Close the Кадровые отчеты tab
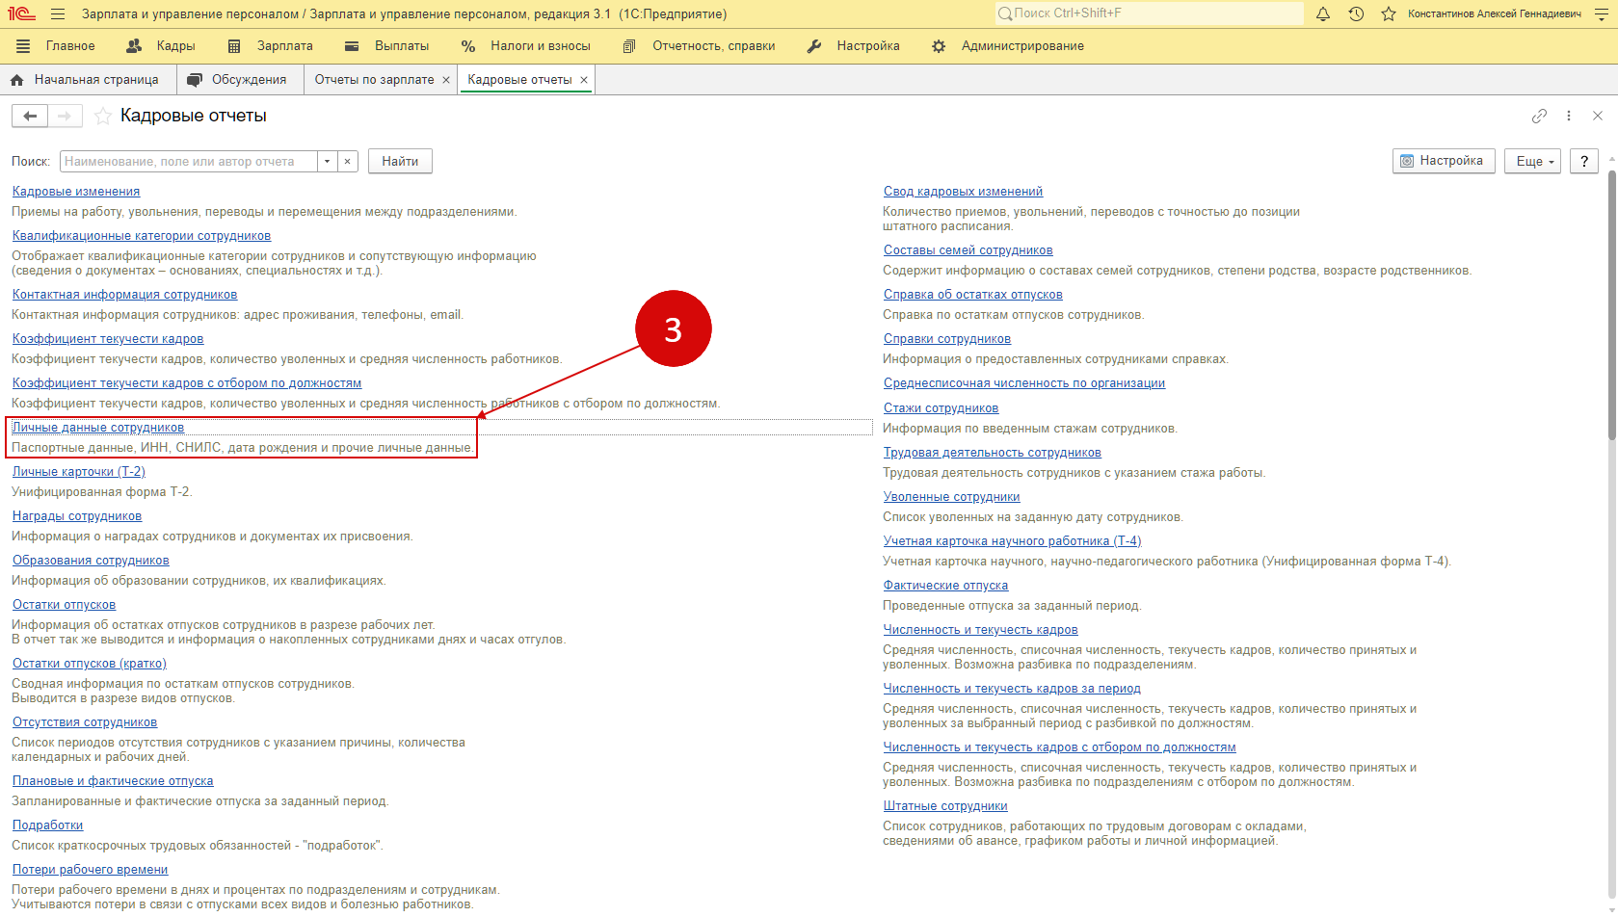The height and width of the screenshot is (917, 1618). click(584, 80)
